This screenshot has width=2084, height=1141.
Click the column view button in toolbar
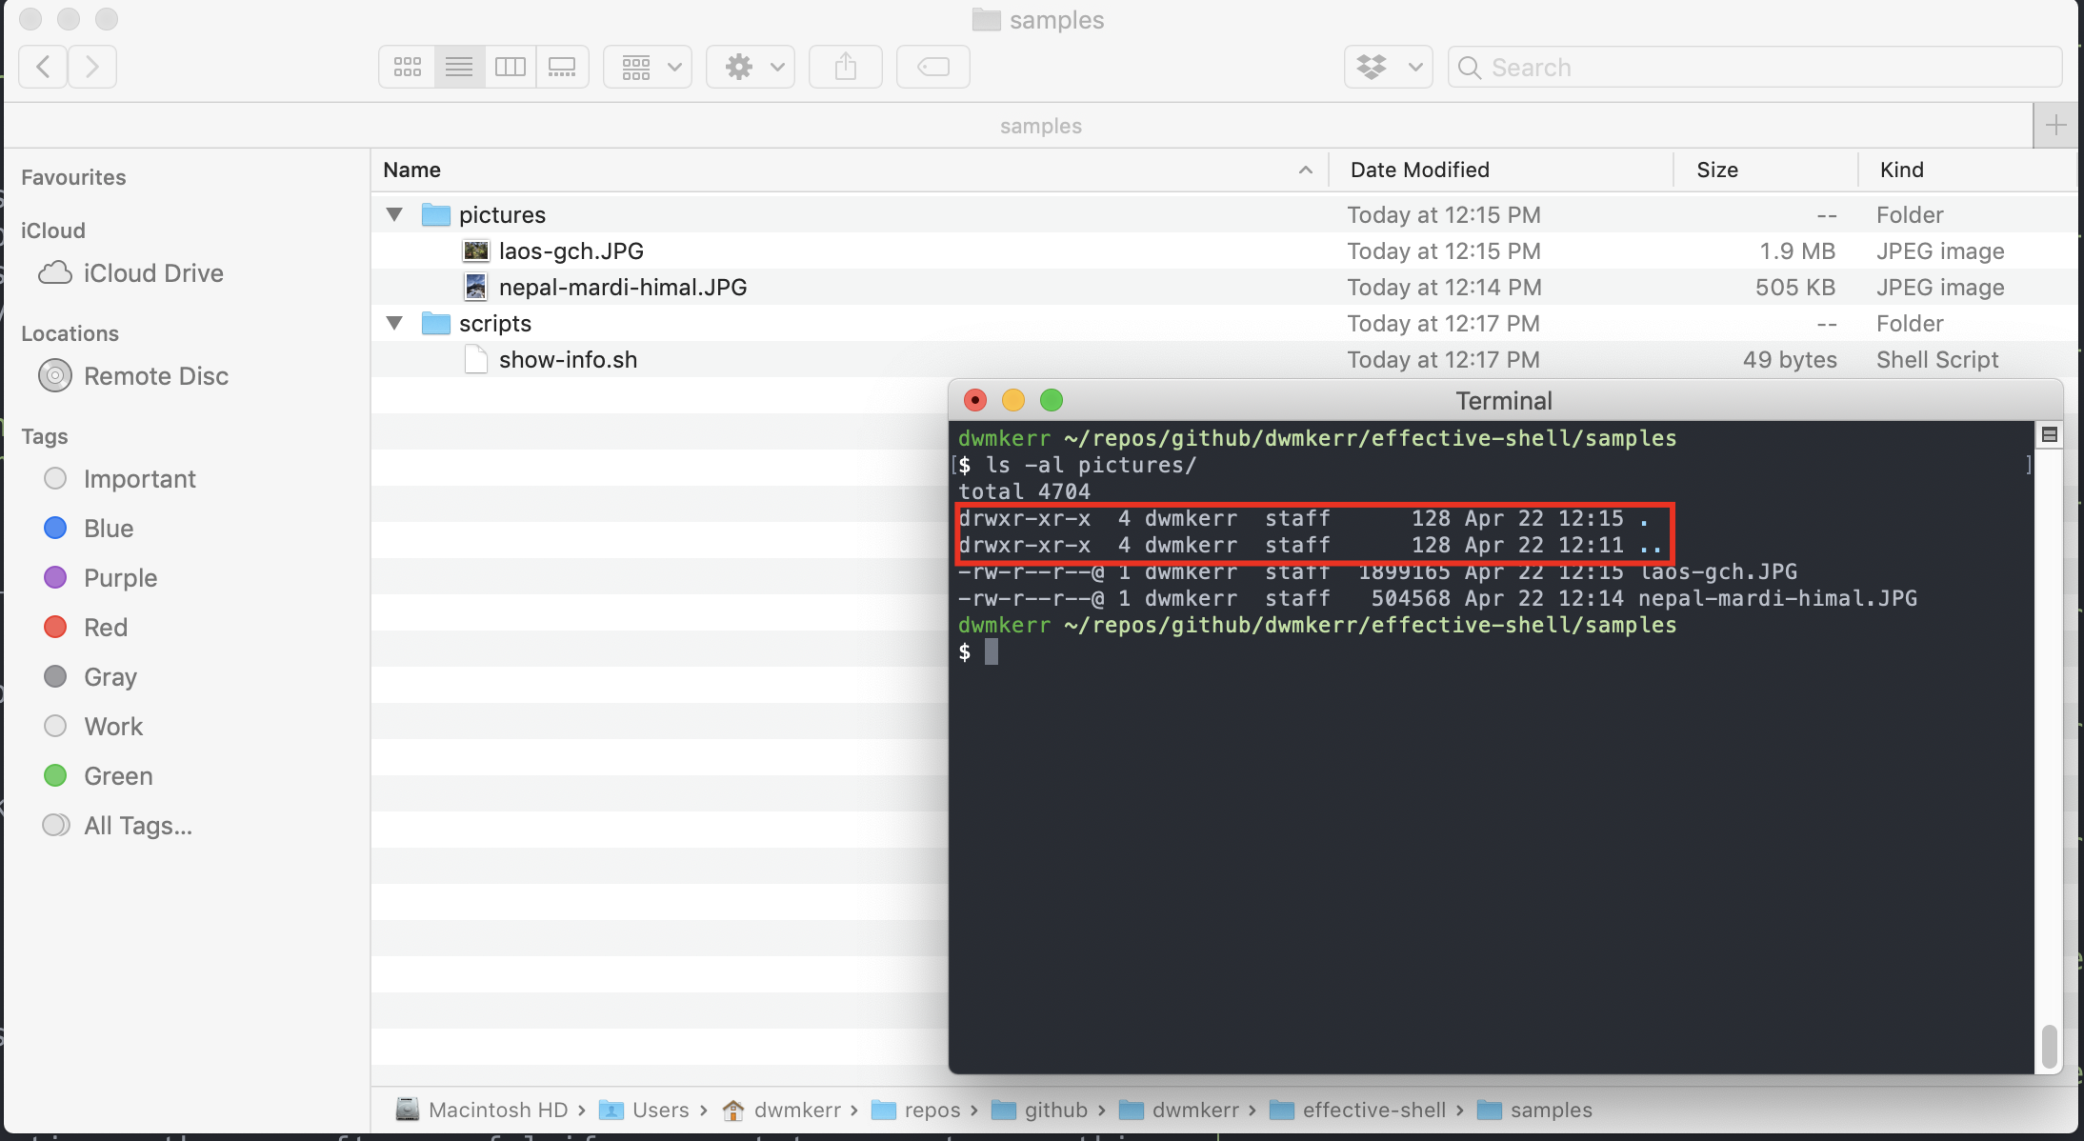511,66
